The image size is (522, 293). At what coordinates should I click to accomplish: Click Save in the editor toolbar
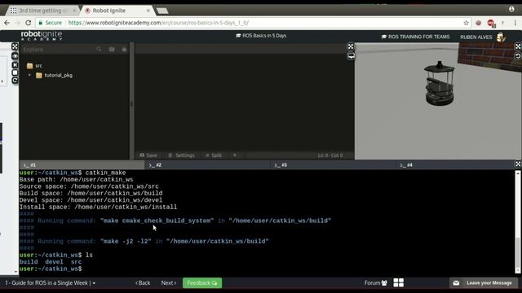pyautogui.click(x=148, y=155)
